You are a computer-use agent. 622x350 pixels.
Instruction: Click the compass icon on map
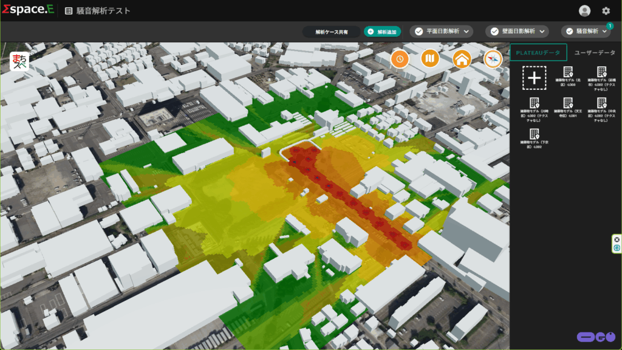pos(493,59)
